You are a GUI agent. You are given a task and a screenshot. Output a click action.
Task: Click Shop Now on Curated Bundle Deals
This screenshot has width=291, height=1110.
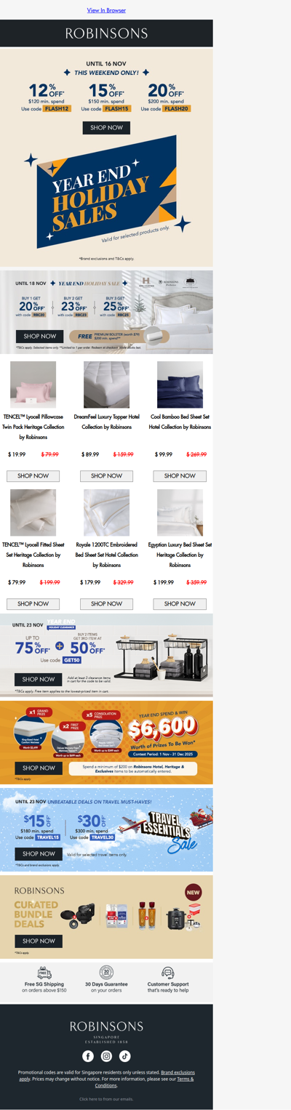tap(38, 941)
